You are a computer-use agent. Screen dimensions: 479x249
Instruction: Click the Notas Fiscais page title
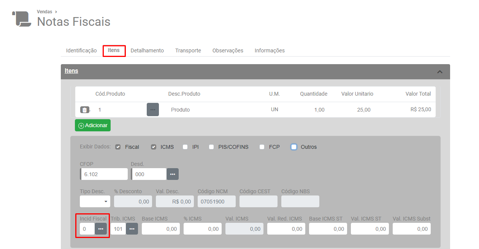[x=74, y=22]
